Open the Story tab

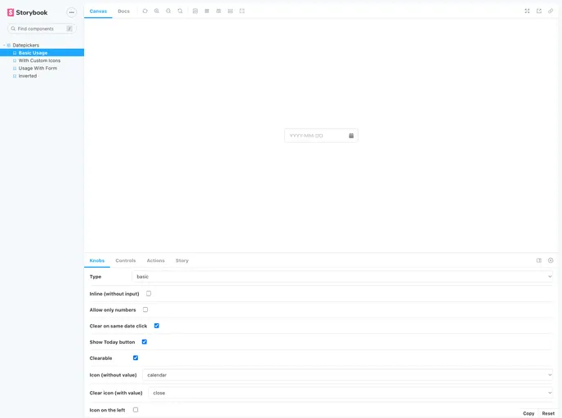point(182,260)
